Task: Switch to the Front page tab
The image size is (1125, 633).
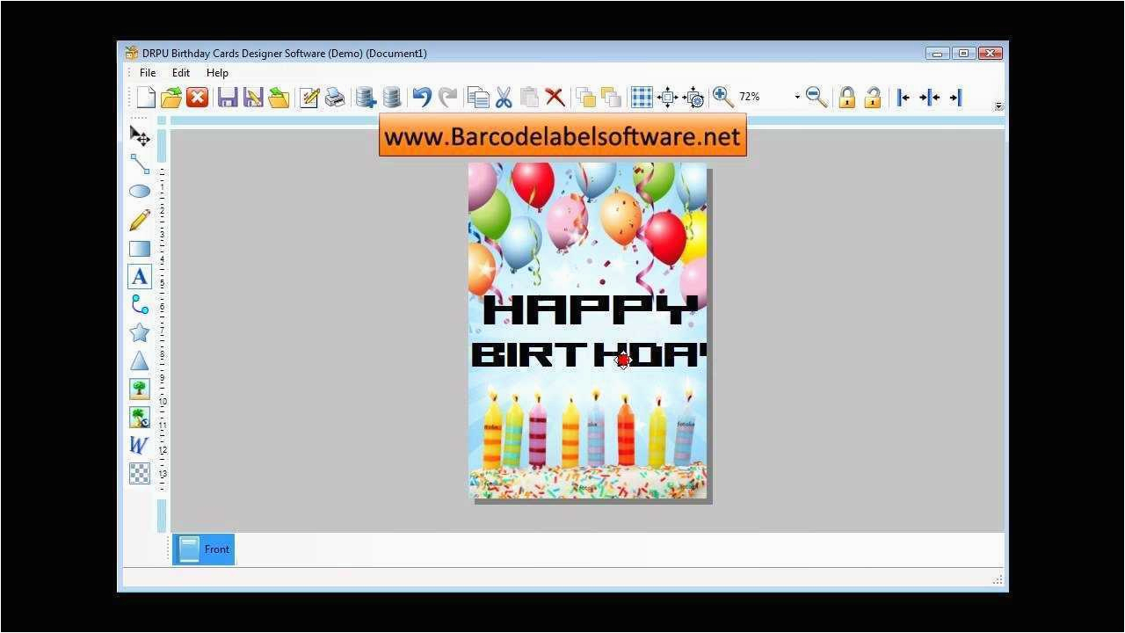Action: [x=204, y=549]
